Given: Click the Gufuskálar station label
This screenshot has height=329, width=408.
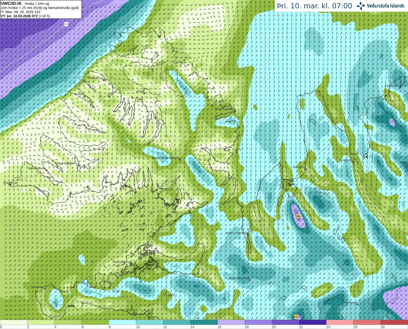Looking at the screenshot, I should (37, 287).
